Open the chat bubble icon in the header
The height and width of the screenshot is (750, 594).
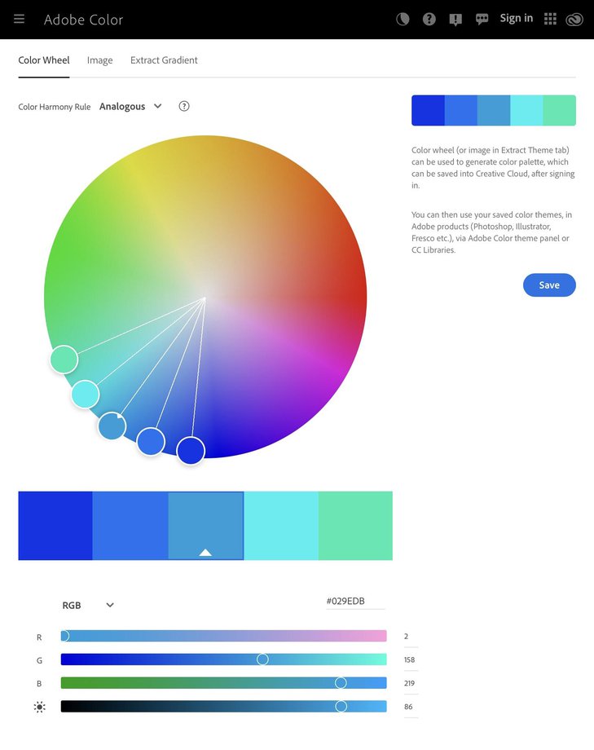pyautogui.click(x=482, y=18)
